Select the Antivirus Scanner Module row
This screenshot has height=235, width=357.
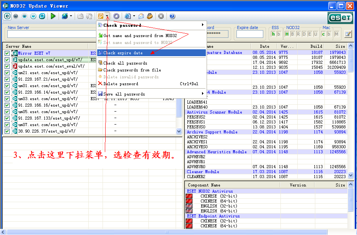click(x=266, y=112)
